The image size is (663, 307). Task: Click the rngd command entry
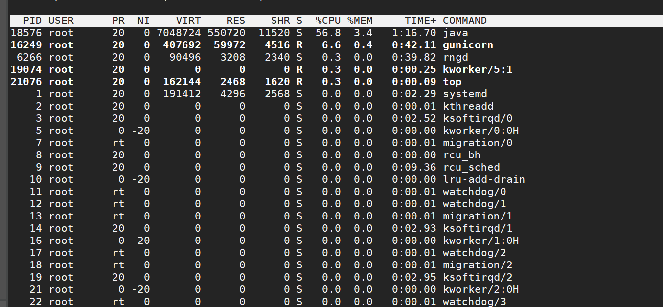coord(456,57)
